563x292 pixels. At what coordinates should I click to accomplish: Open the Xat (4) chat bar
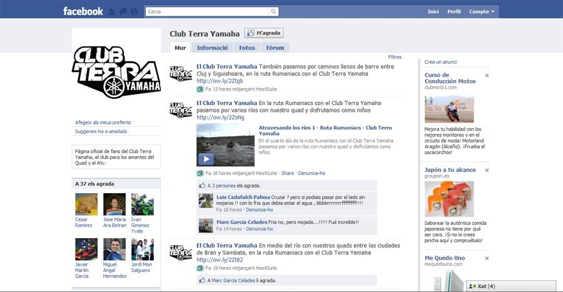[510, 286]
